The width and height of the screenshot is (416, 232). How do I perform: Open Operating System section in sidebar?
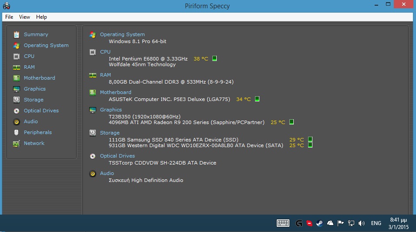coord(46,45)
